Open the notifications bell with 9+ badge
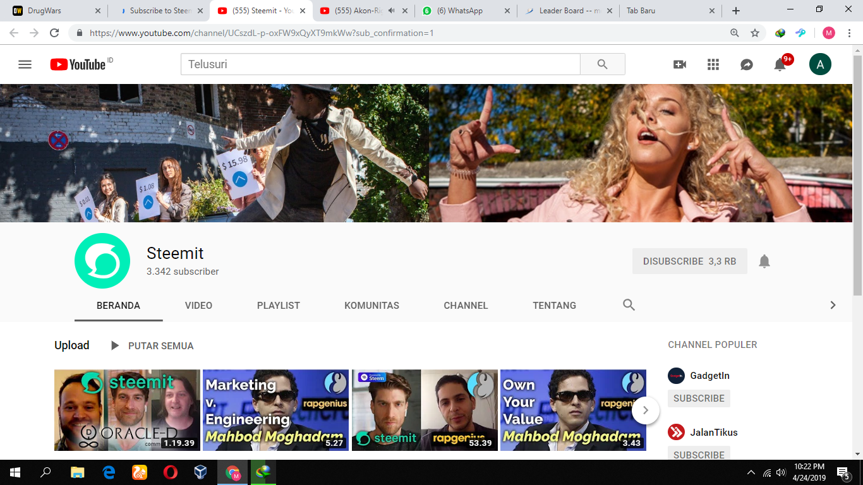 (x=780, y=64)
